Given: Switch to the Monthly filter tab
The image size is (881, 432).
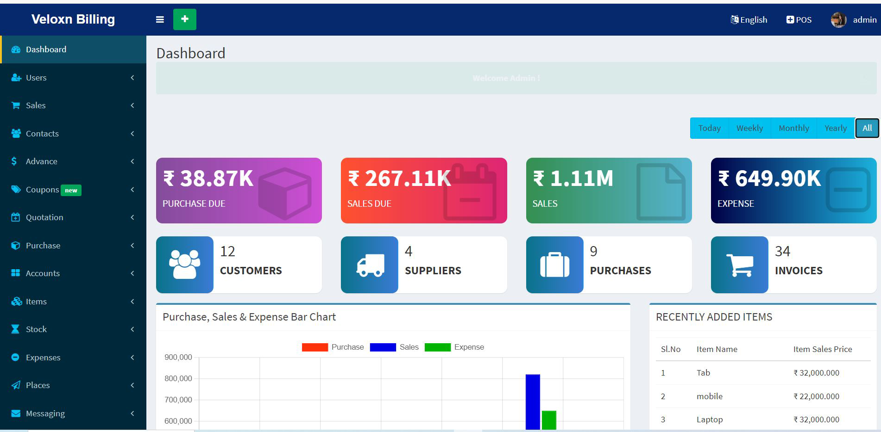Looking at the screenshot, I should click(793, 128).
